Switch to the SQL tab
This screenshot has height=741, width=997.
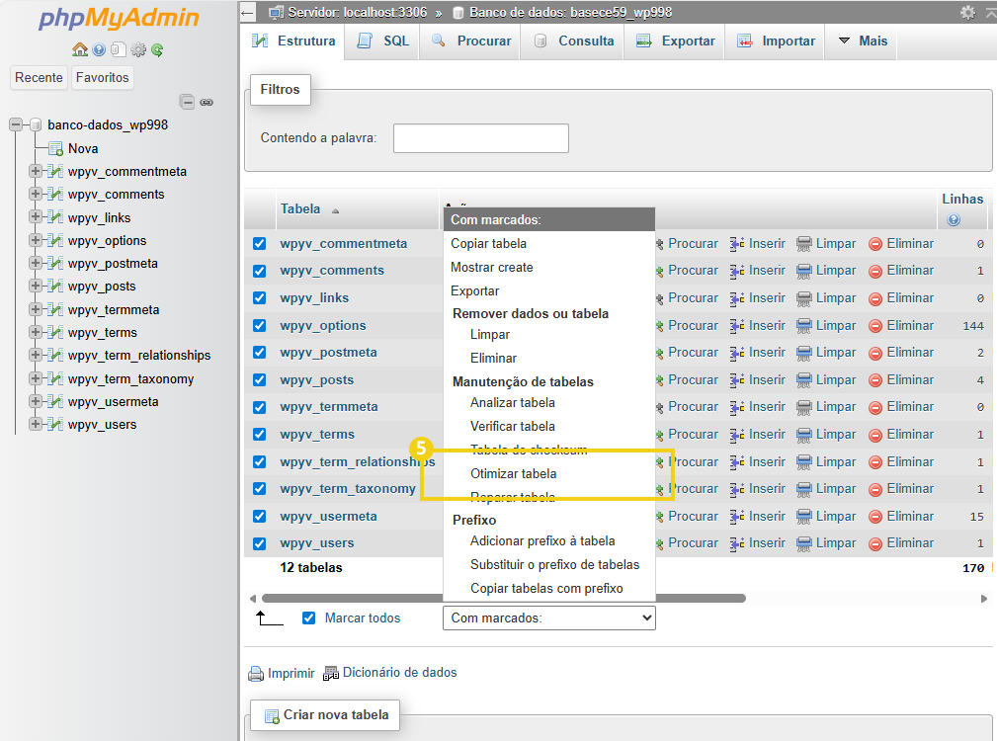coord(380,41)
